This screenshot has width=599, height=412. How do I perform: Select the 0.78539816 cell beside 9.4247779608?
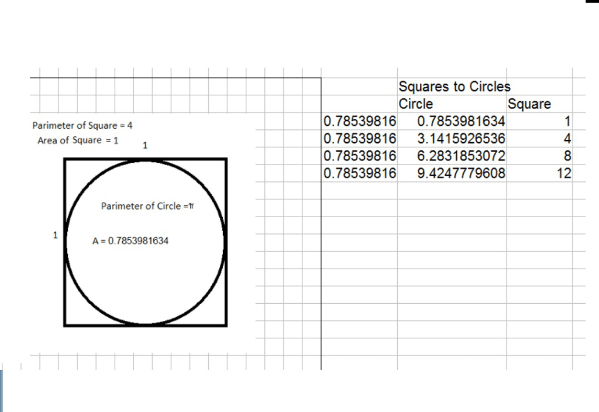(x=359, y=173)
